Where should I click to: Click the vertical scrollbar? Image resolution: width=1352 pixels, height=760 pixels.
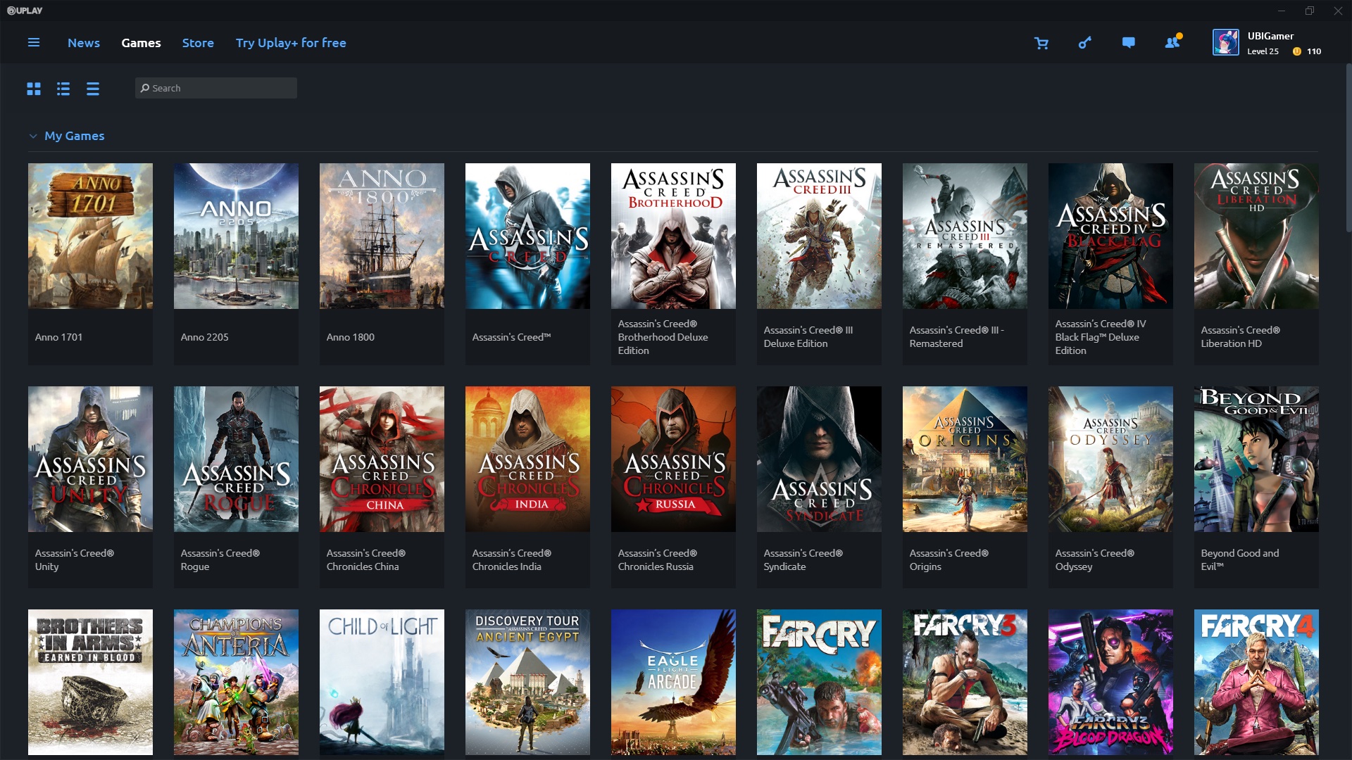pyautogui.click(x=1348, y=148)
